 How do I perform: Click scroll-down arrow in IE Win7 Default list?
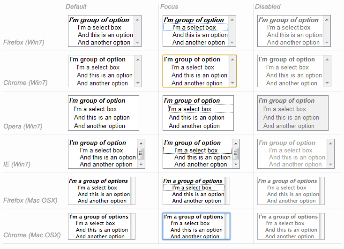click(x=141, y=165)
